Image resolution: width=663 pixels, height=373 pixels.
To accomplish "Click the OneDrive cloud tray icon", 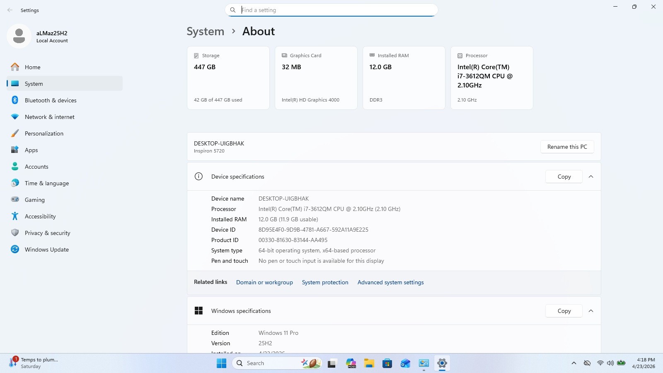I will (587, 363).
